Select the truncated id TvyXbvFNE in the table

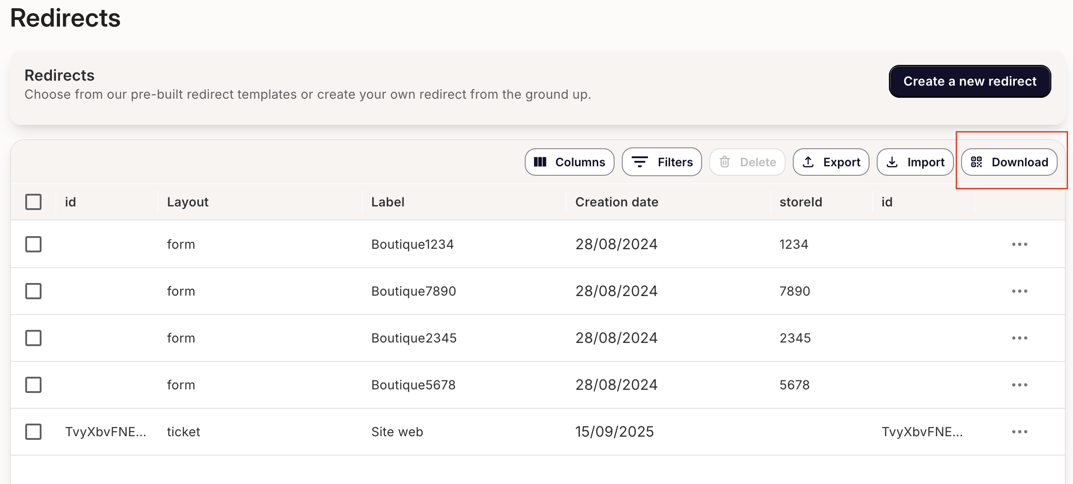(106, 431)
